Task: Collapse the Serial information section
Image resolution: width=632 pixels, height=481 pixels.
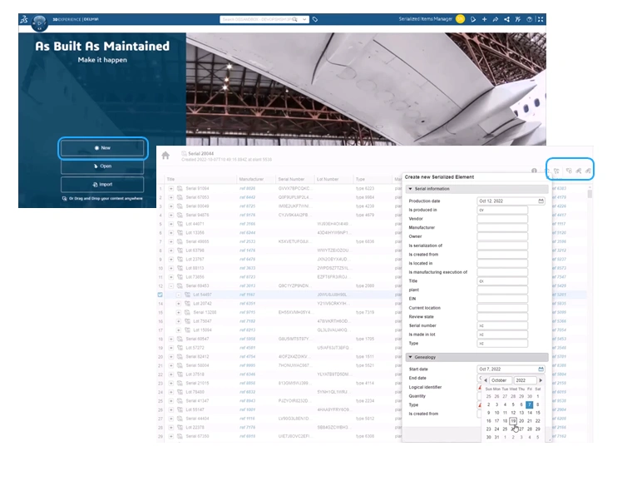Action: [x=410, y=189]
